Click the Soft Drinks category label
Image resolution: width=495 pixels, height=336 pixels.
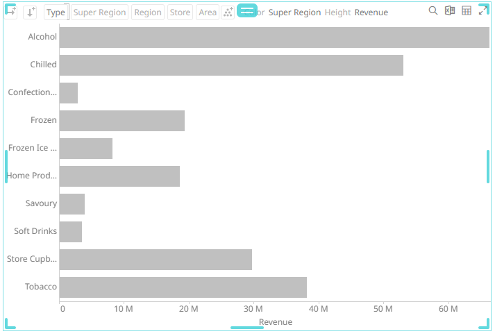[x=35, y=231]
